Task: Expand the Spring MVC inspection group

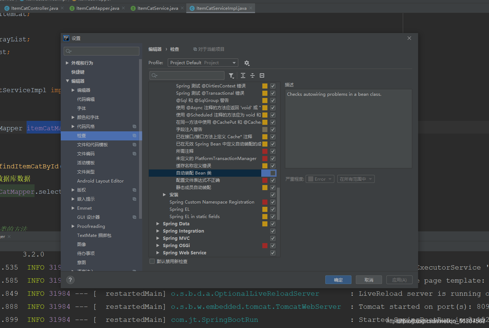Action: pyautogui.click(x=158, y=238)
